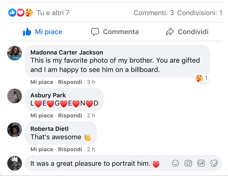Expand the Condivisioni: 1 shares list
The height and width of the screenshot is (176, 228).
(x=200, y=13)
